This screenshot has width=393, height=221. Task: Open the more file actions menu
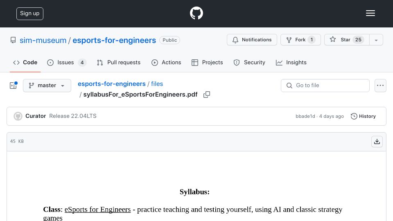point(380,86)
